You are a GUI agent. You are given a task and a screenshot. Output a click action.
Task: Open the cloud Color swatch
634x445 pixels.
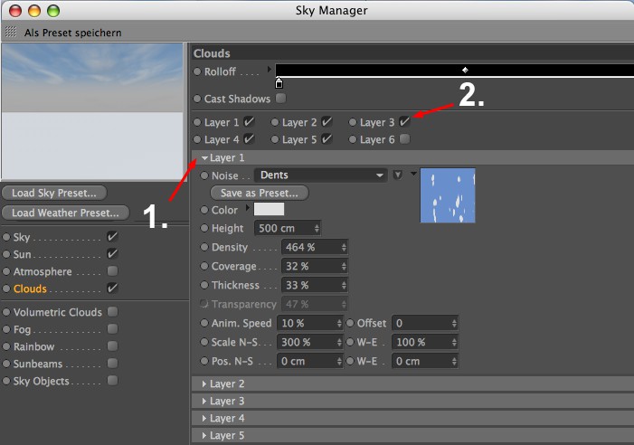coord(269,209)
